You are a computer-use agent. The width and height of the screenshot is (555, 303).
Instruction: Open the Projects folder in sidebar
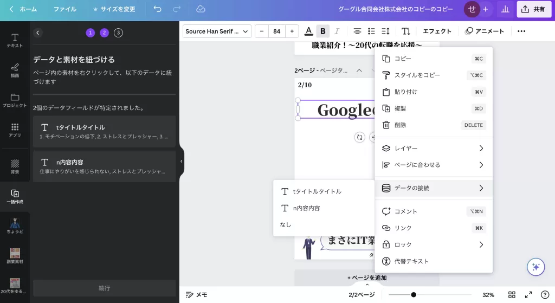(15, 100)
